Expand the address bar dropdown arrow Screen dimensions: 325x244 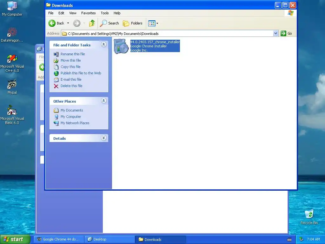(x=275, y=33)
